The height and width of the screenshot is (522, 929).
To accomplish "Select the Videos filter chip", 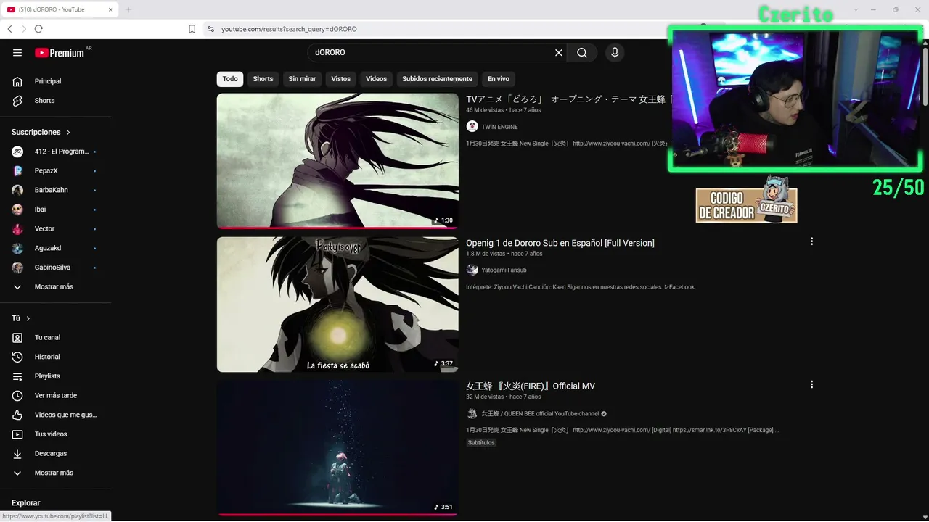I will pyautogui.click(x=376, y=79).
